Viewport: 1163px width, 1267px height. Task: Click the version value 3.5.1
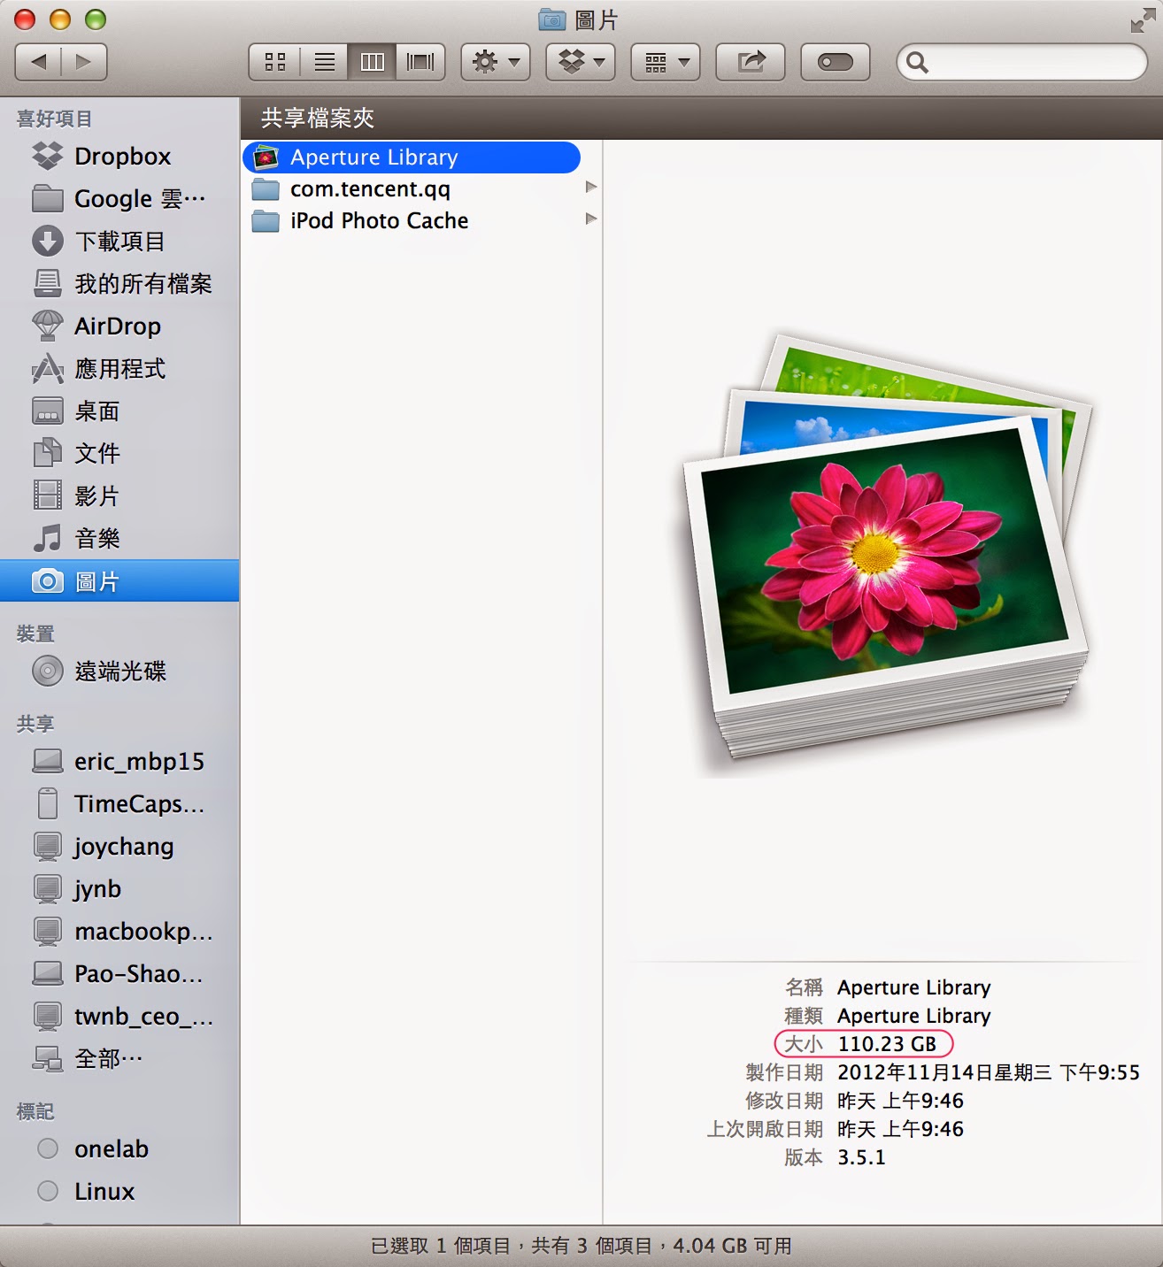coord(861,1157)
